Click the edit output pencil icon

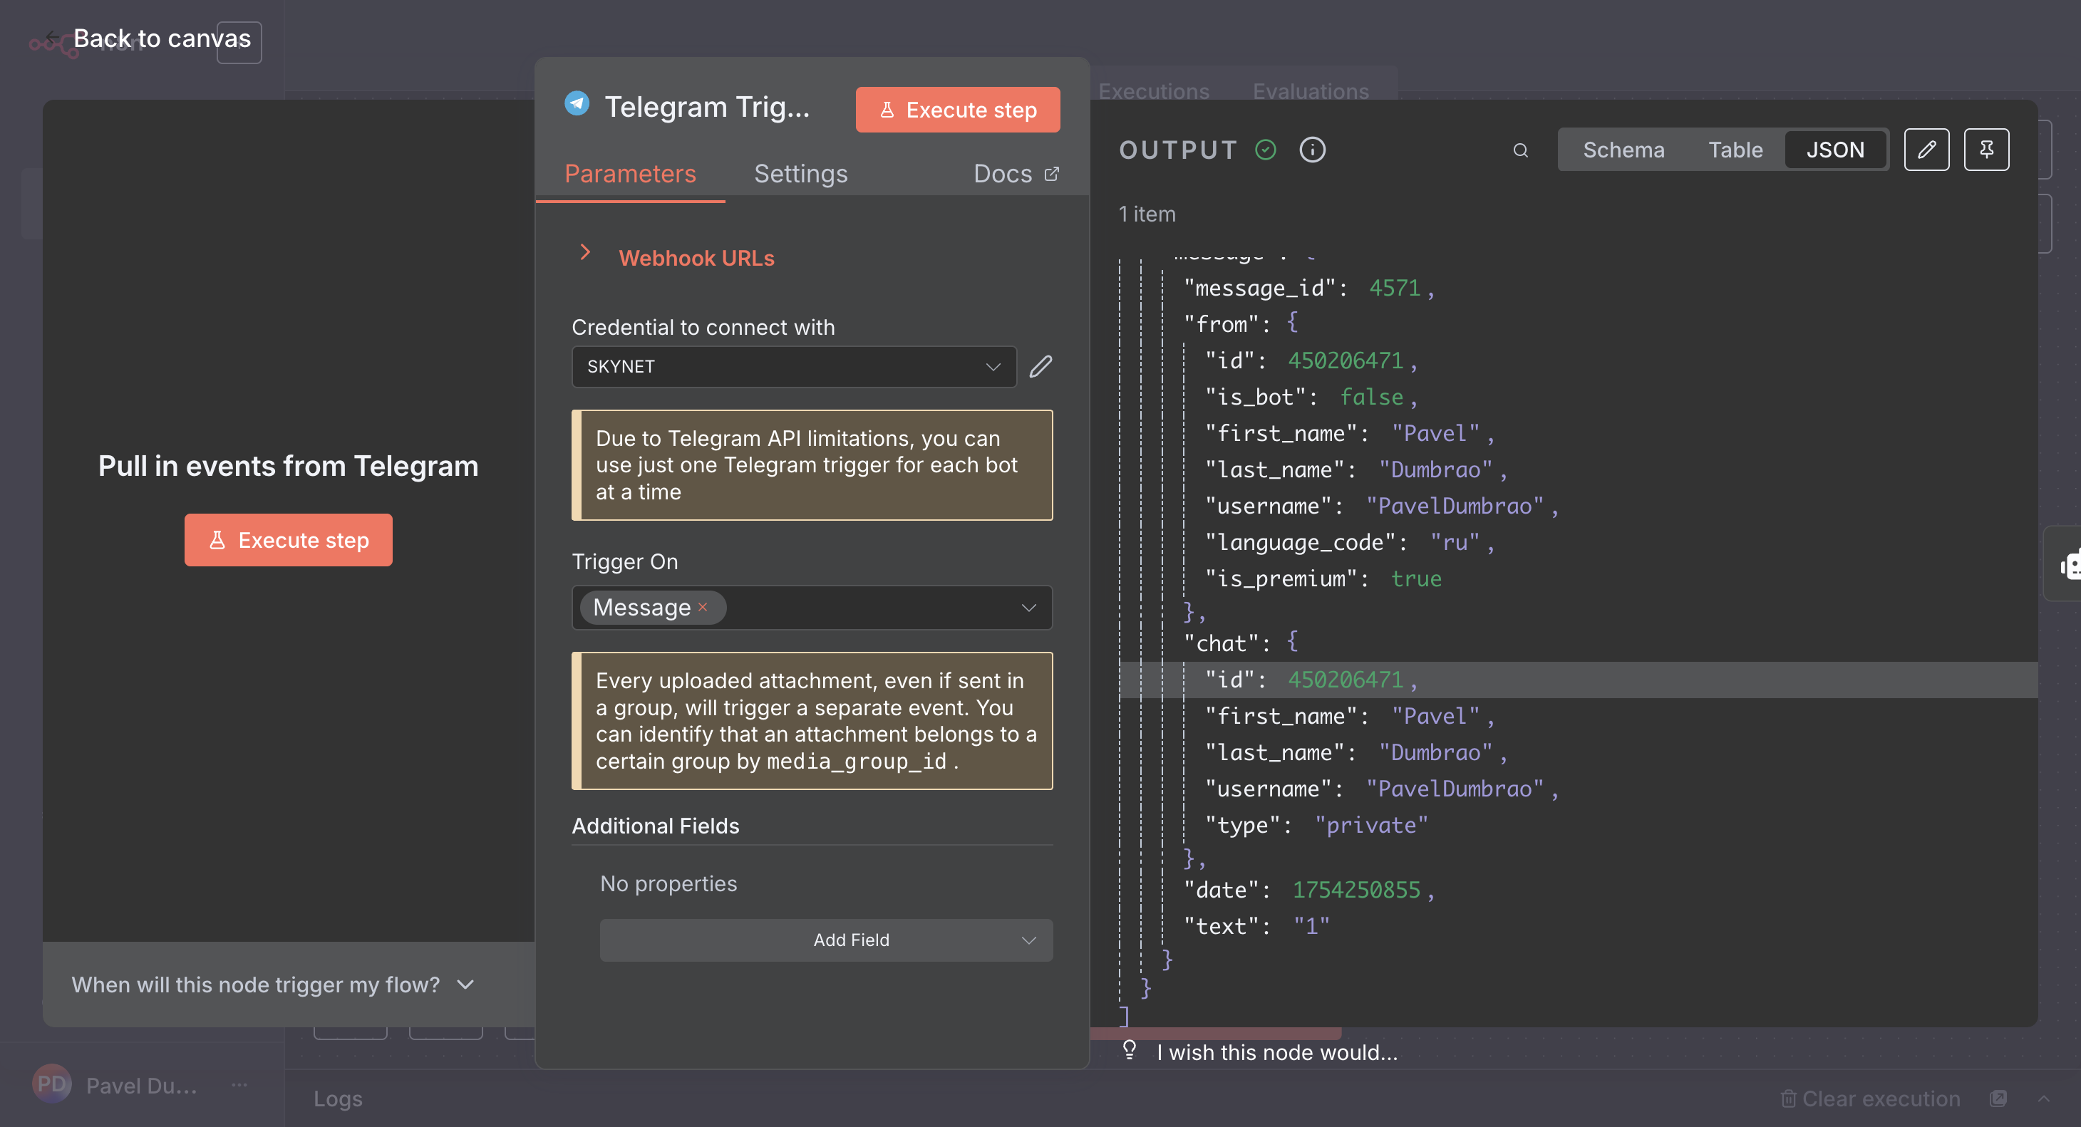[1926, 150]
